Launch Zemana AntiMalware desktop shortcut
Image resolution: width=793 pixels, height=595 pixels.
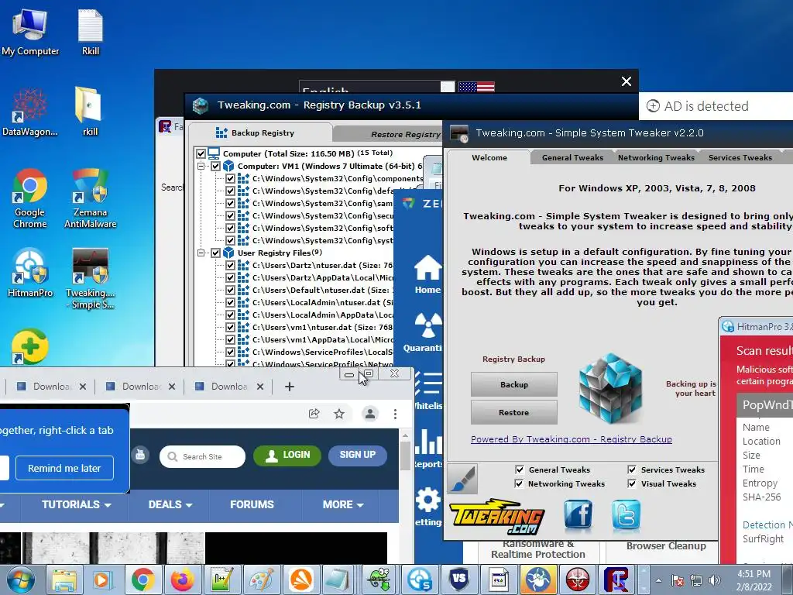90,198
